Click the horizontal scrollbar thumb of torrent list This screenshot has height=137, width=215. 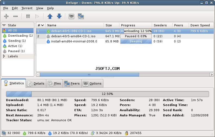(89, 75)
